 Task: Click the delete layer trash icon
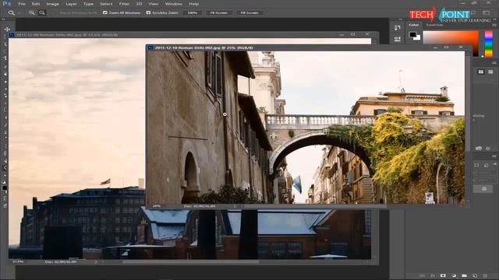coord(485,276)
